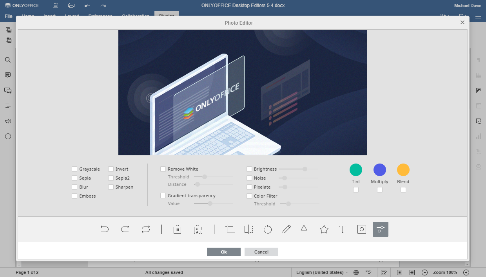Check the Color Filter option

[249, 196]
